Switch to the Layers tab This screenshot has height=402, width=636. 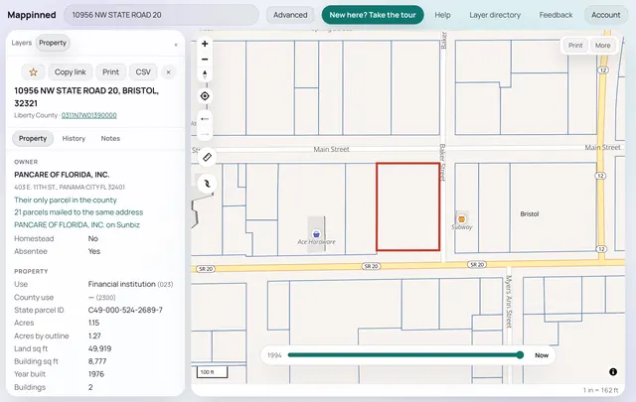(22, 43)
